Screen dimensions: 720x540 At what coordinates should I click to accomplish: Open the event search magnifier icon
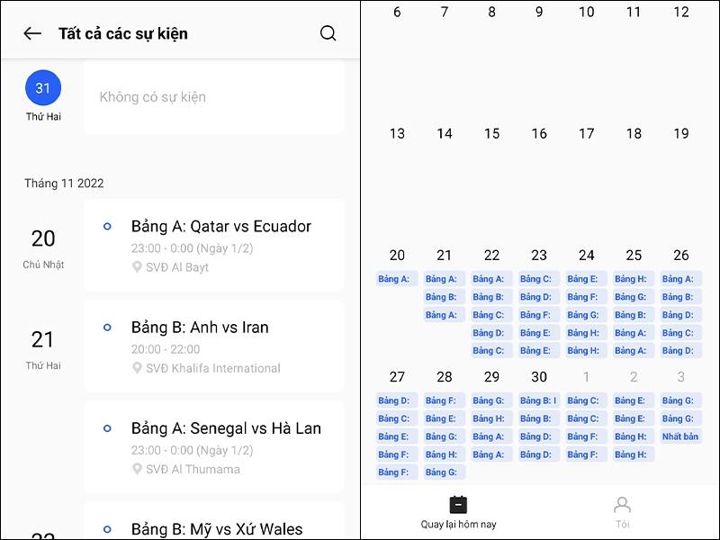pos(328,33)
